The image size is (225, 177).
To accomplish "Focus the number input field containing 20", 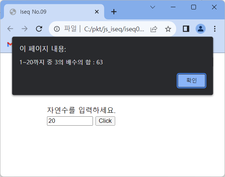I will [x=70, y=121].
